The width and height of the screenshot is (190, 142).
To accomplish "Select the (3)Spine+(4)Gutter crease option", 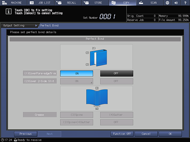I will pyautogui.click(x=77, y=122).
